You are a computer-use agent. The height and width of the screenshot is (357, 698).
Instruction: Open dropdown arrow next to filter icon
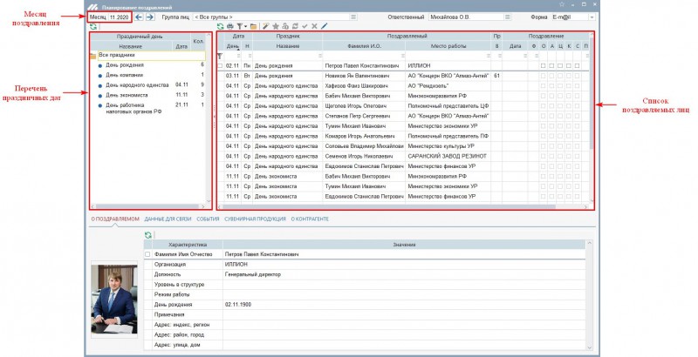click(245, 27)
